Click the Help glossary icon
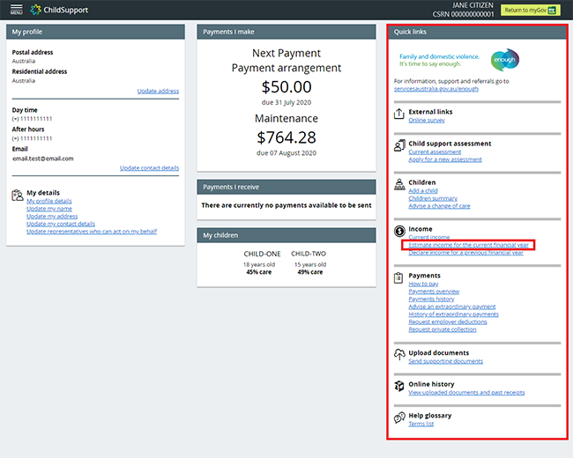Screen dimensions: 573x458 pyautogui.click(x=399, y=416)
